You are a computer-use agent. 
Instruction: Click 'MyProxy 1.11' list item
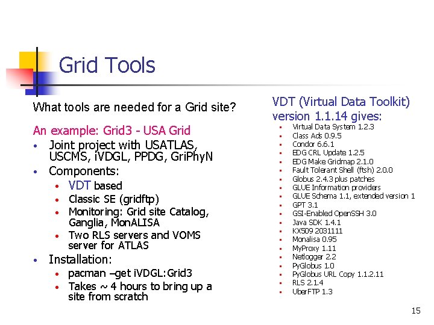314,249
